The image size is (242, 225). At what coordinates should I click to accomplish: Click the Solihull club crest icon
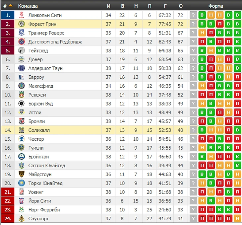coord(22,130)
